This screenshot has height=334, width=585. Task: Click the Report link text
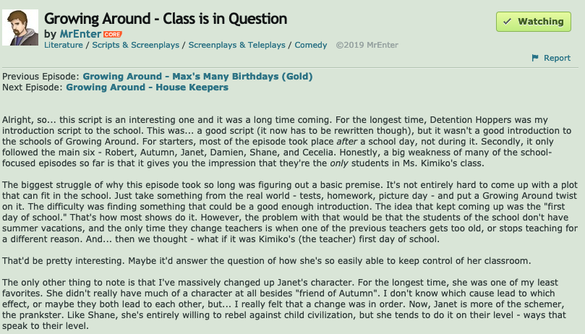tap(557, 58)
